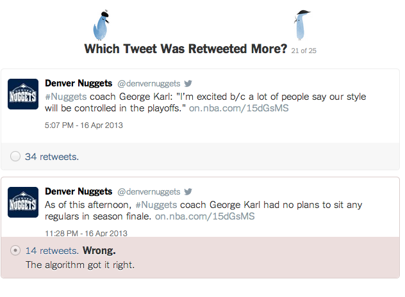
Task: Click @denvernuggets handle in second tweet
Action: click(149, 191)
